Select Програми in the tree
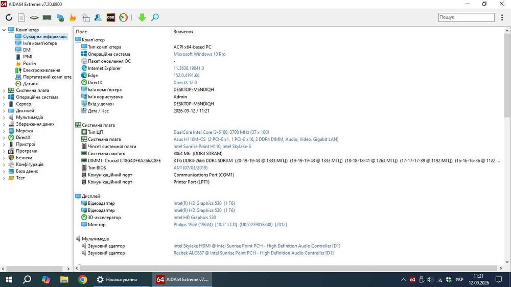The width and height of the screenshot is (511, 287). click(27, 151)
